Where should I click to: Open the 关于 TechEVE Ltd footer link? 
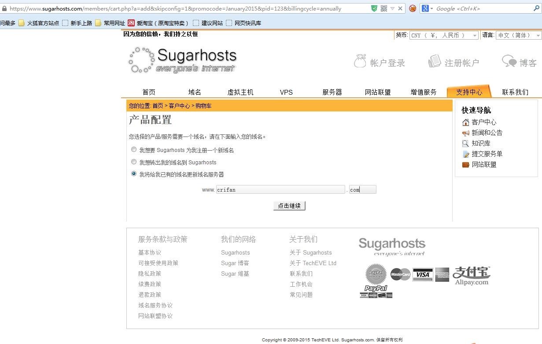(313, 263)
